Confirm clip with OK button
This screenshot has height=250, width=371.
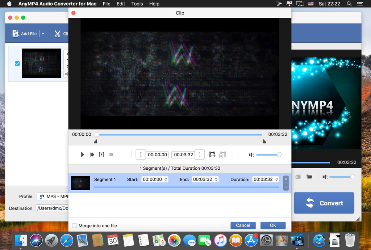[273, 225]
